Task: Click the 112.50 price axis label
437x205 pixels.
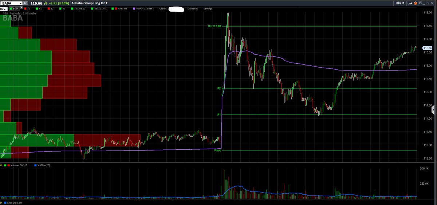Action: tap(428, 158)
